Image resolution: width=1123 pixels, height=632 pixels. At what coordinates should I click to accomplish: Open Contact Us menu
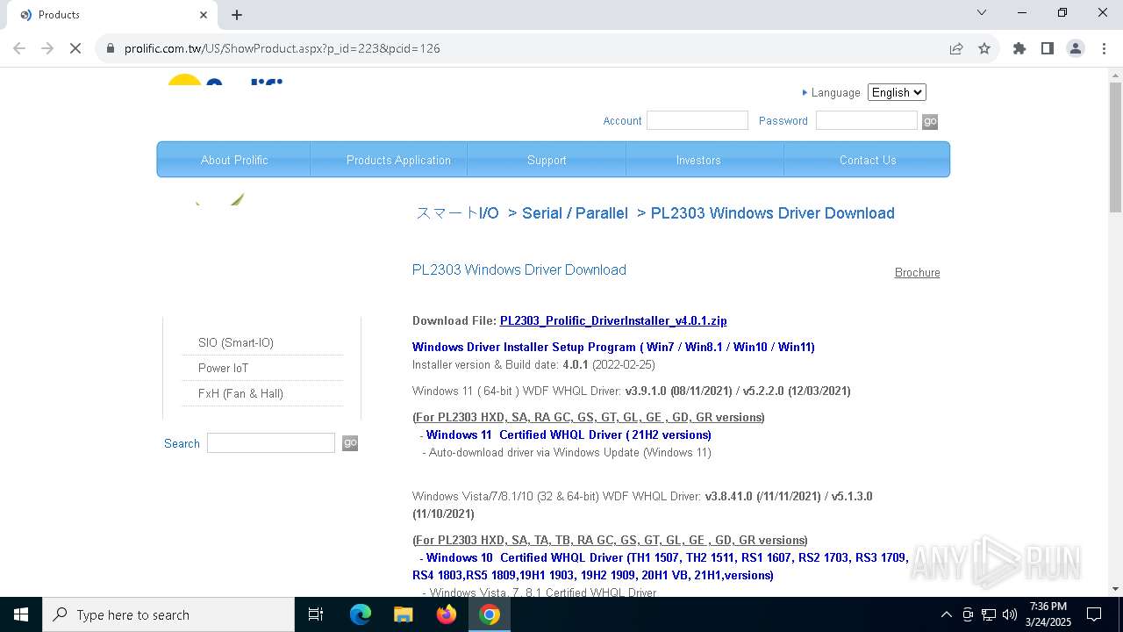tap(868, 160)
